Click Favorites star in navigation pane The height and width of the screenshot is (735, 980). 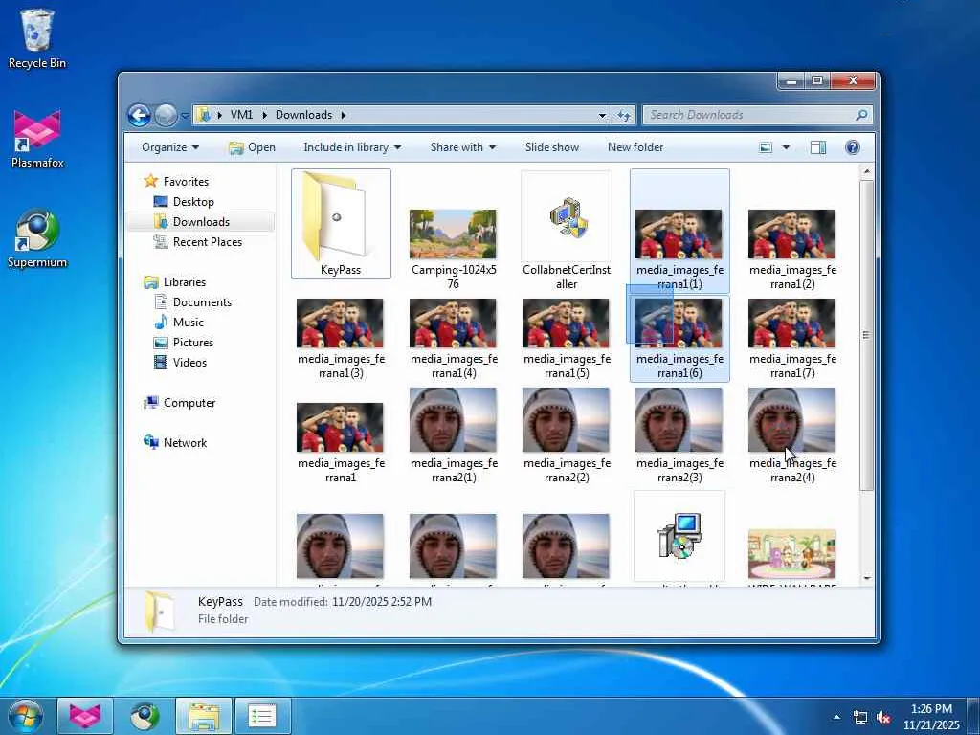click(x=150, y=181)
